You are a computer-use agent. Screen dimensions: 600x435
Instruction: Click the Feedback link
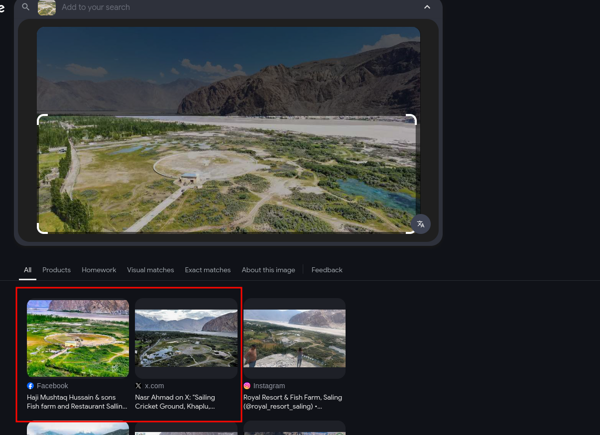click(327, 270)
